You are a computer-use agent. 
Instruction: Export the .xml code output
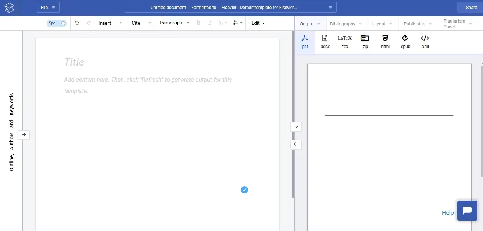tap(425, 42)
